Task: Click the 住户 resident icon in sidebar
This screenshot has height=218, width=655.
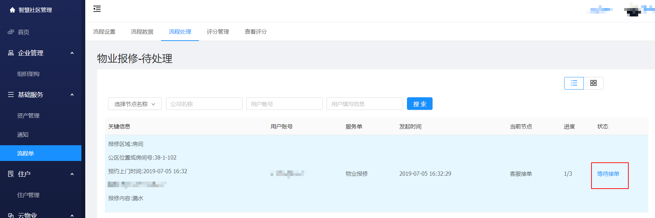Action: [x=11, y=174]
